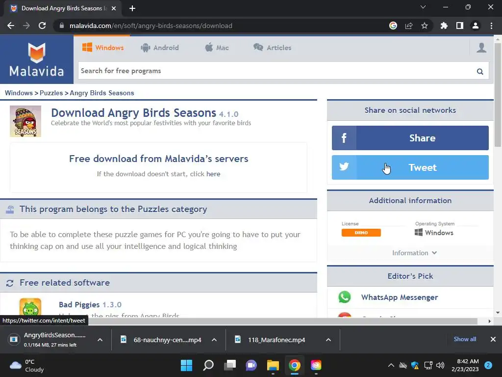Open Task View on taskbar

pyautogui.click(x=230, y=365)
